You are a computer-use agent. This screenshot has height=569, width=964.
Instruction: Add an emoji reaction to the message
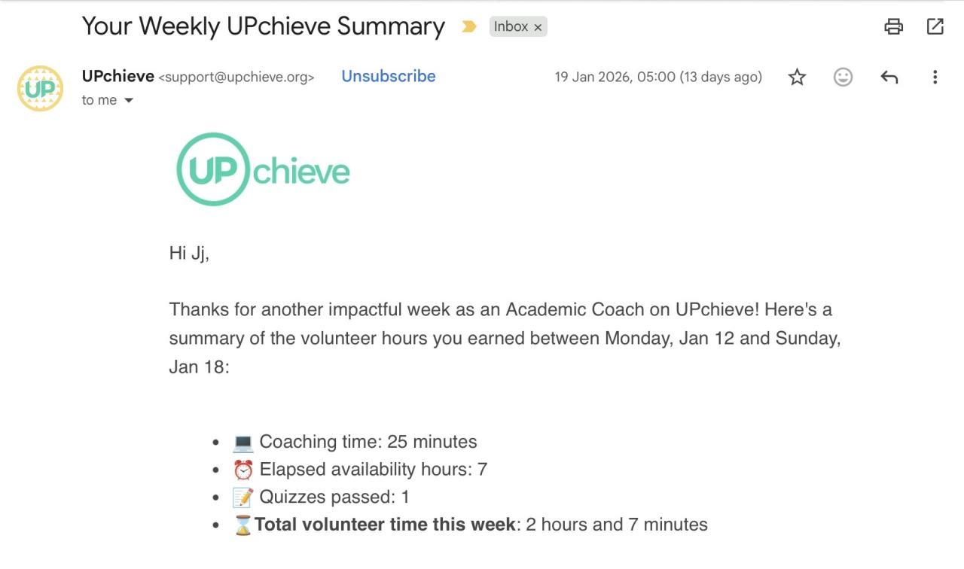pos(843,77)
